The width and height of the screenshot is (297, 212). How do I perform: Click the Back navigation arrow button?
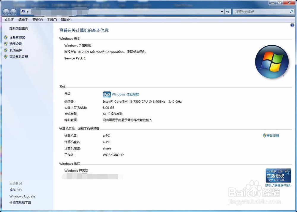(6, 12)
